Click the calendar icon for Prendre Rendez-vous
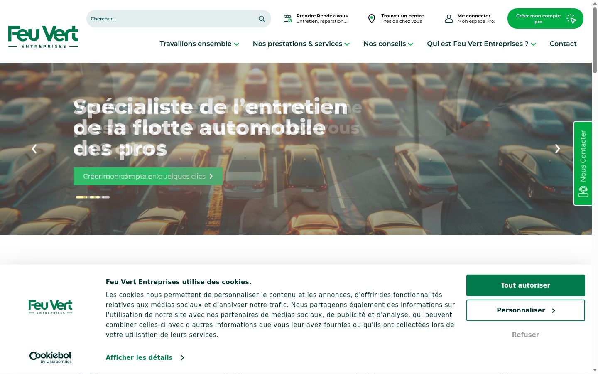This screenshot has height=374, width=598. click(287, 19)
